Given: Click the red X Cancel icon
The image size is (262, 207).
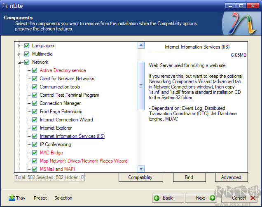Looking at the screenshot, I should pos(253,198).
